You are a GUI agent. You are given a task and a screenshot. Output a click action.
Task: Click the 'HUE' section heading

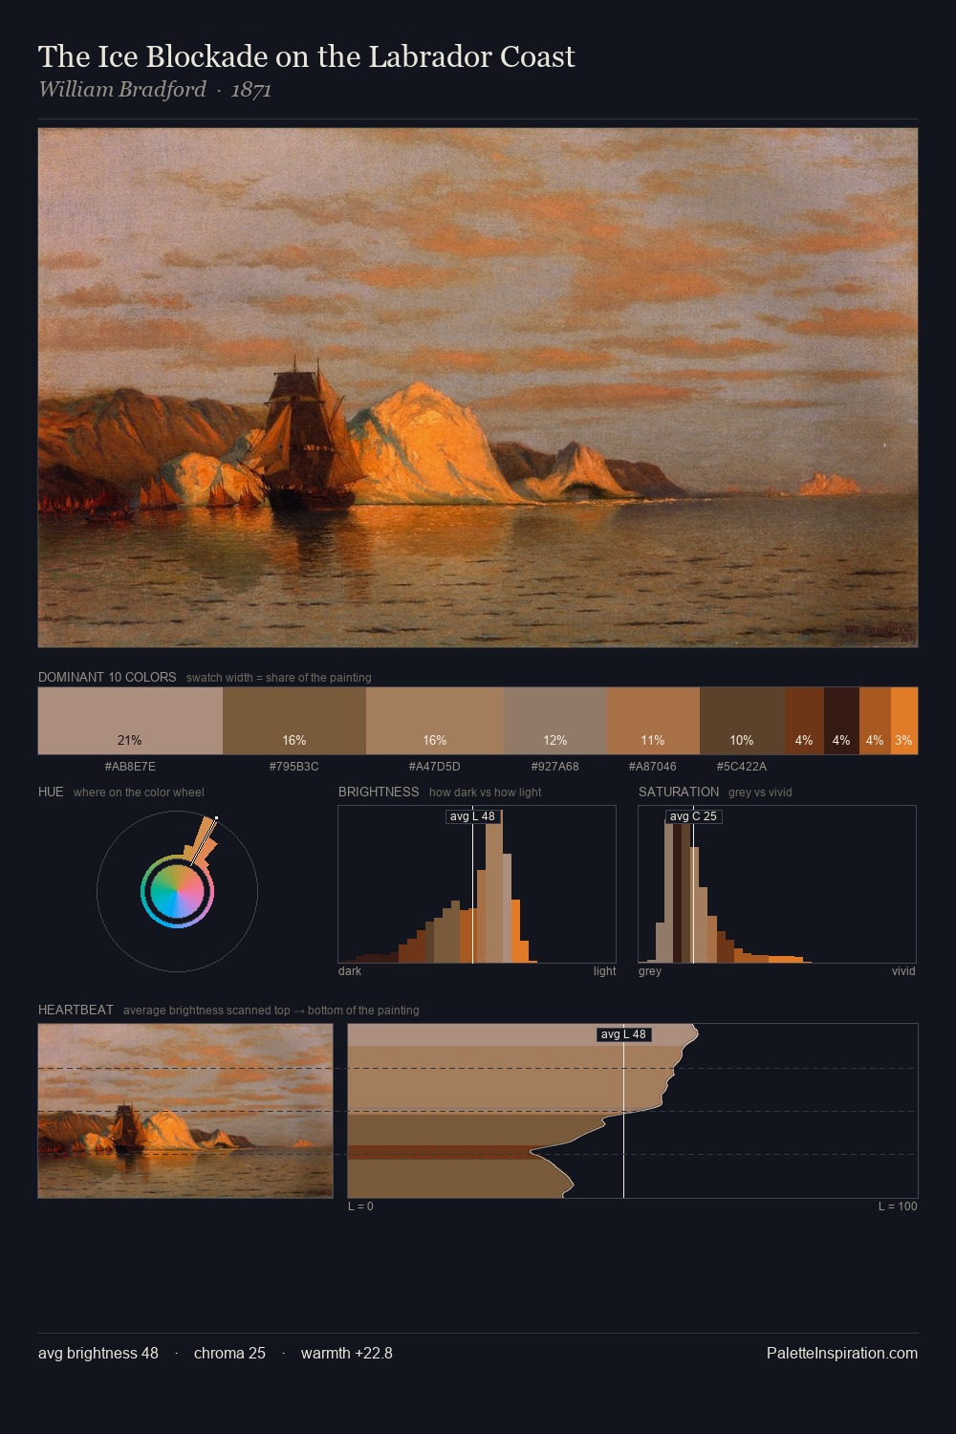51,792
